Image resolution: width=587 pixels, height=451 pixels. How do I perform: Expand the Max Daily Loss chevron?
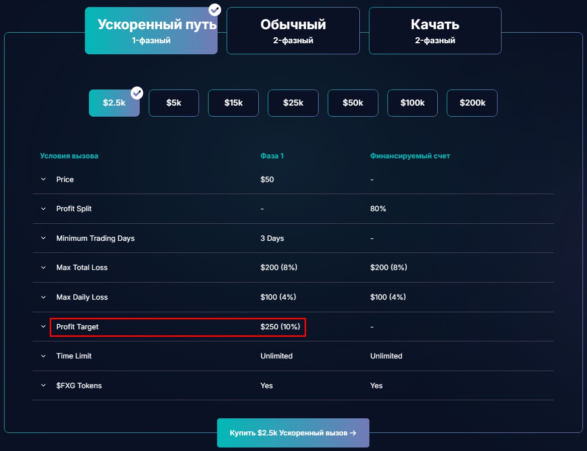point(43,297)
